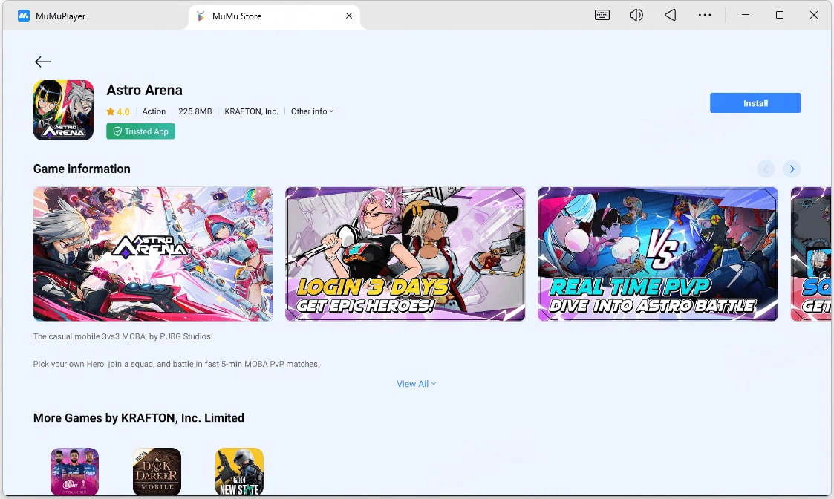Open the cricket game icon under More Games
The image size is (834, 499).
point(74,472)
